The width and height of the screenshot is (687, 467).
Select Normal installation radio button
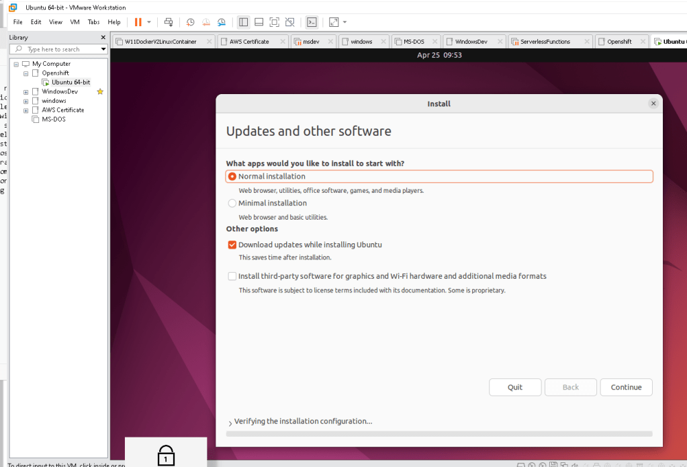[x=232, y=176]
